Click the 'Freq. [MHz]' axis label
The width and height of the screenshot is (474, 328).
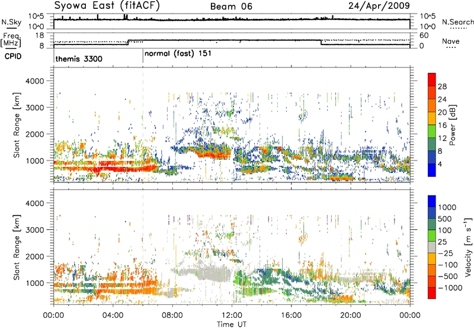click(x=11, y=40)
